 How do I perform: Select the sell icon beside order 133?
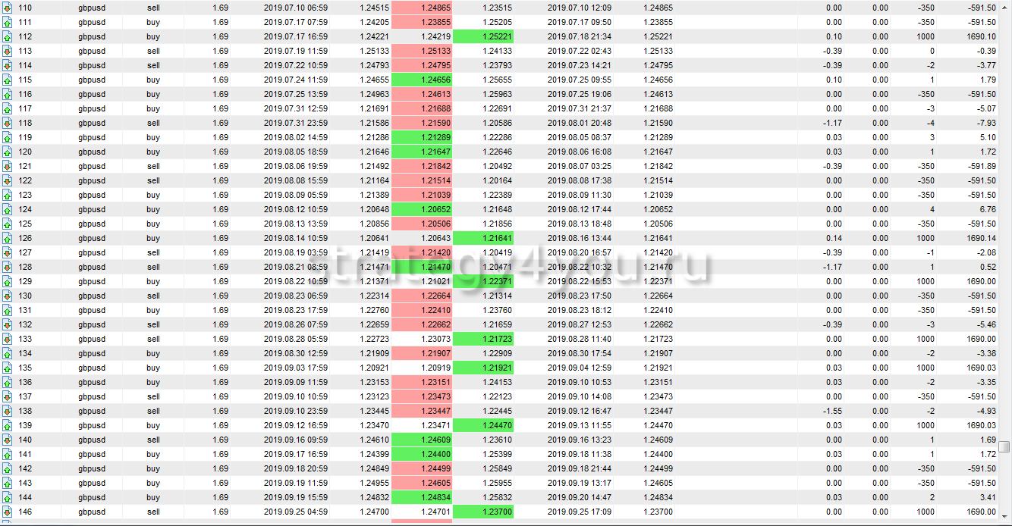[x=7, y=339]
